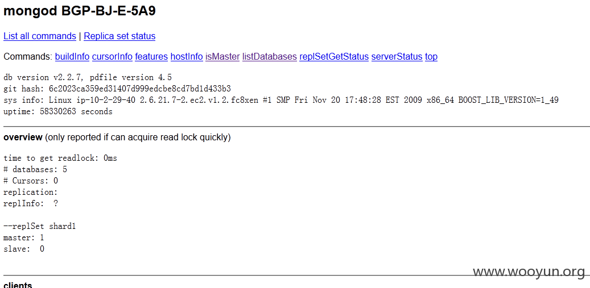Viewport: 590px width, 288px height.
Task: Click the clients section heading
Action: (18, 285)
